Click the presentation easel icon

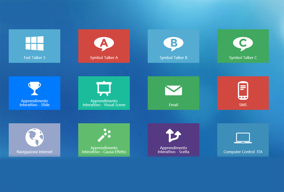click(104, 89)
